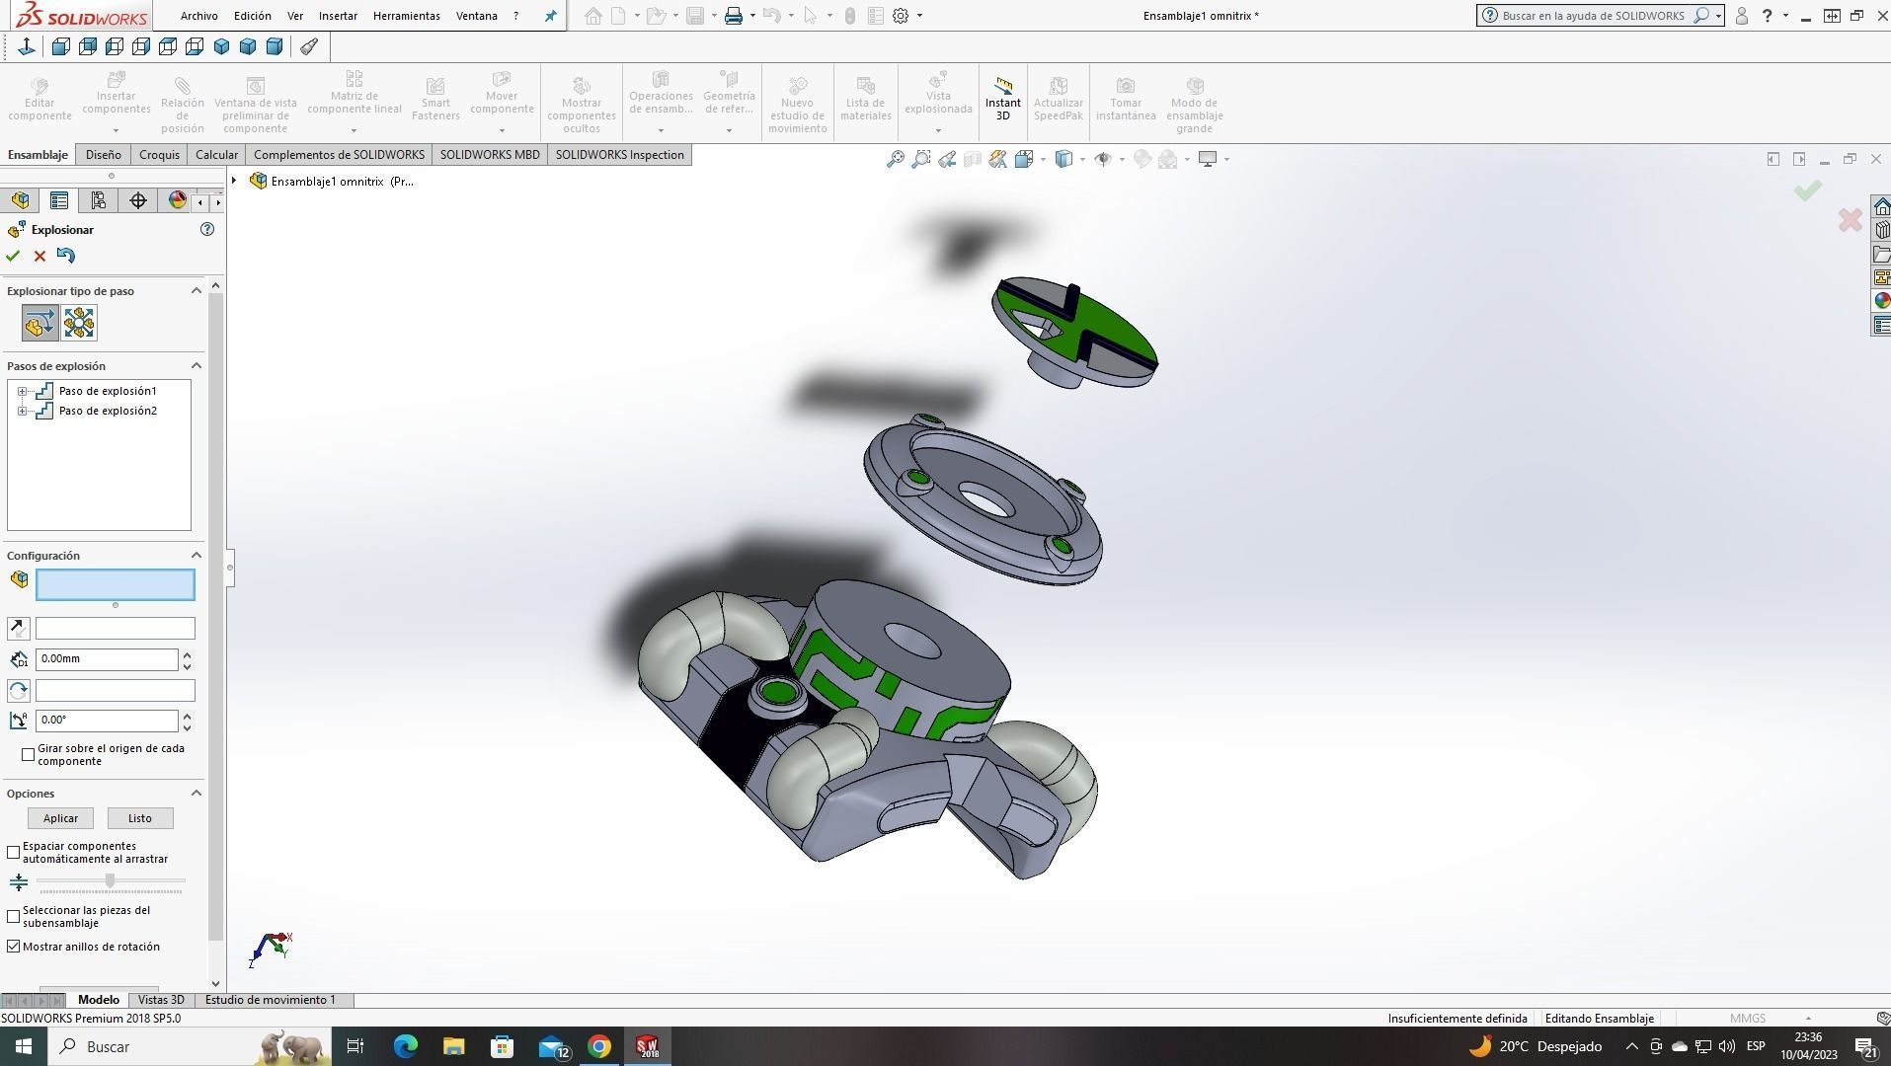Open the print dropdown arrow

[x=752, y=16]
